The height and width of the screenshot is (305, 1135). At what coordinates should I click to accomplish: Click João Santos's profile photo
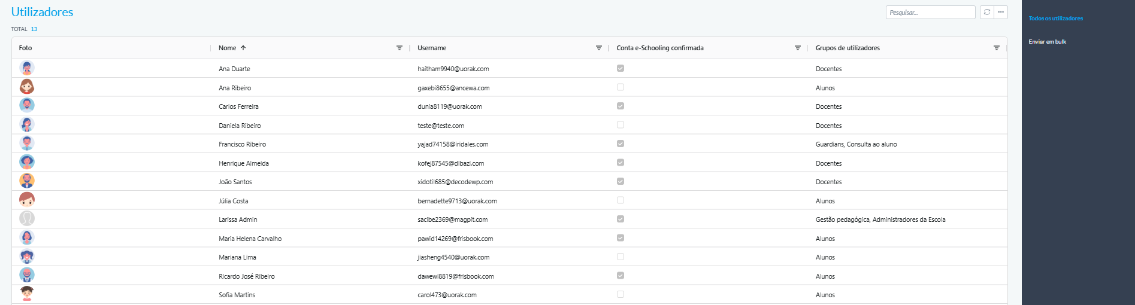click(27, 181)
